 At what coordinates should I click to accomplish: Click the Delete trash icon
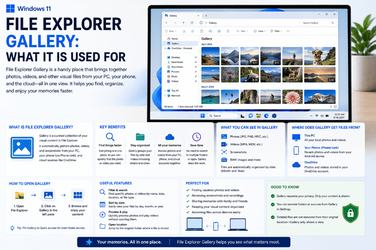[x=228, y=31]
